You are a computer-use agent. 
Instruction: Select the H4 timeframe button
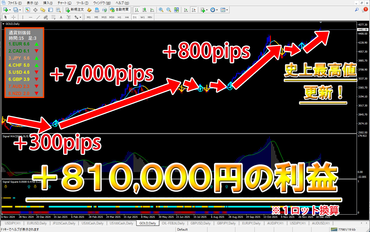(127, 17)
